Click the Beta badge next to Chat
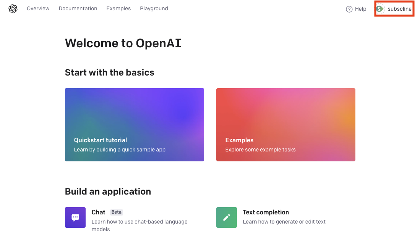 point(117,212)
